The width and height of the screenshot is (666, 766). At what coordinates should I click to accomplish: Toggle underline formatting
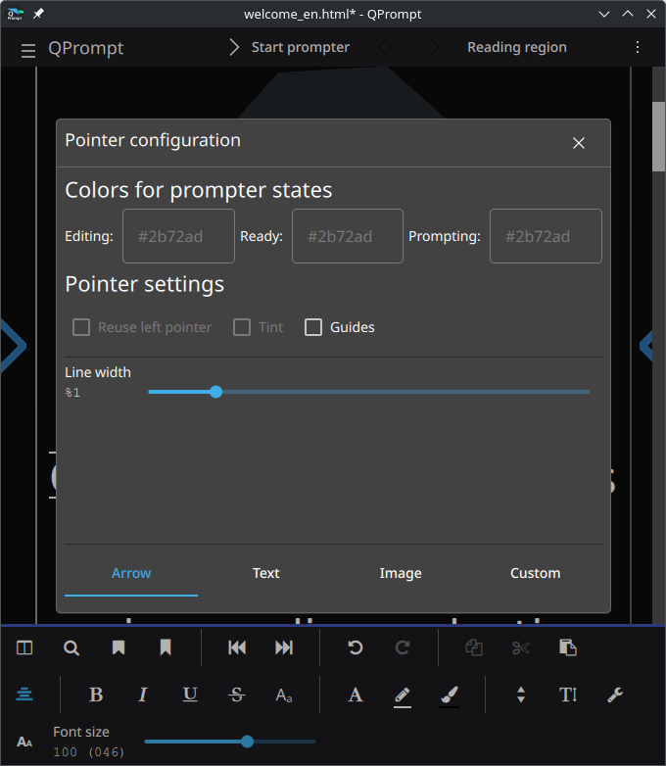[190, 694]
